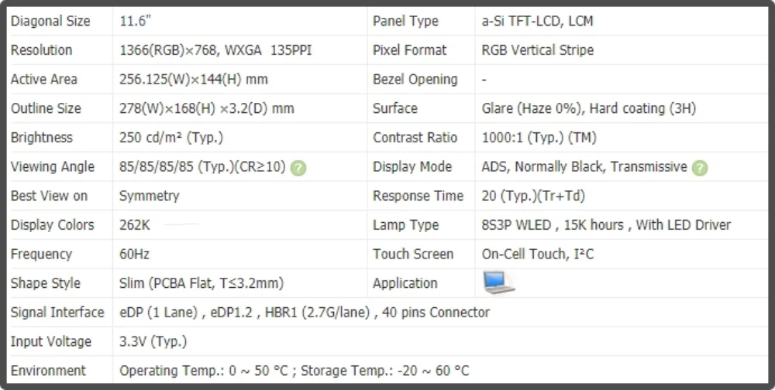775x390 pixels.
Task: Select the 262K display colors value
Action: click(135, 225)
